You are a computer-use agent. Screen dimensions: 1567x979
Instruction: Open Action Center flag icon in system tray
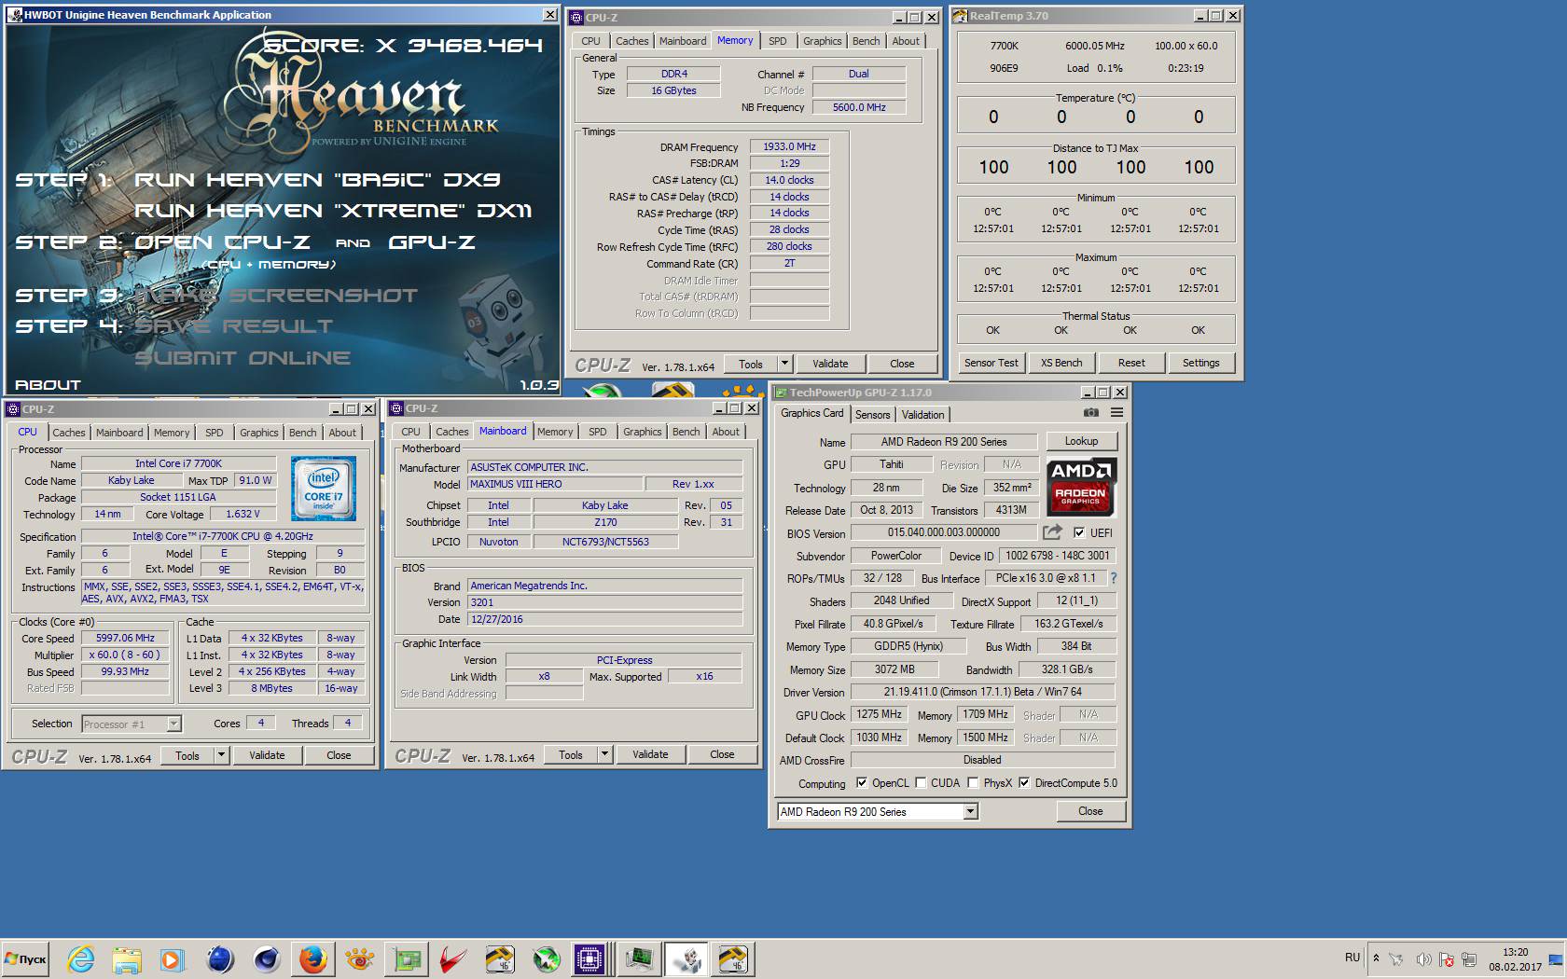point(1447,958)
